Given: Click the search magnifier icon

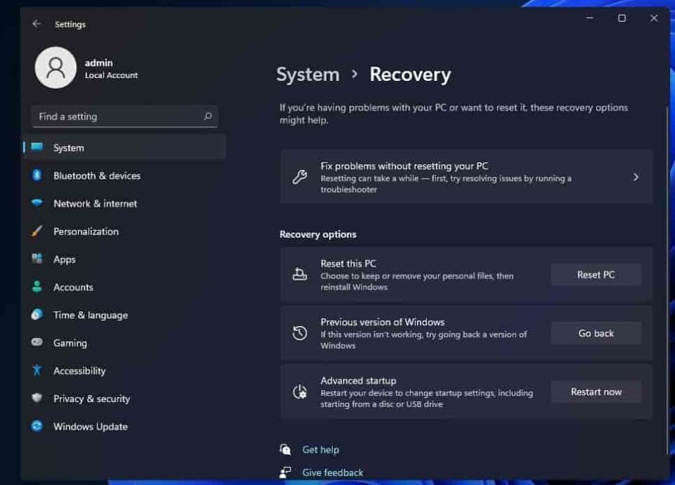Looking at the screenshot, I should (207, 117).
